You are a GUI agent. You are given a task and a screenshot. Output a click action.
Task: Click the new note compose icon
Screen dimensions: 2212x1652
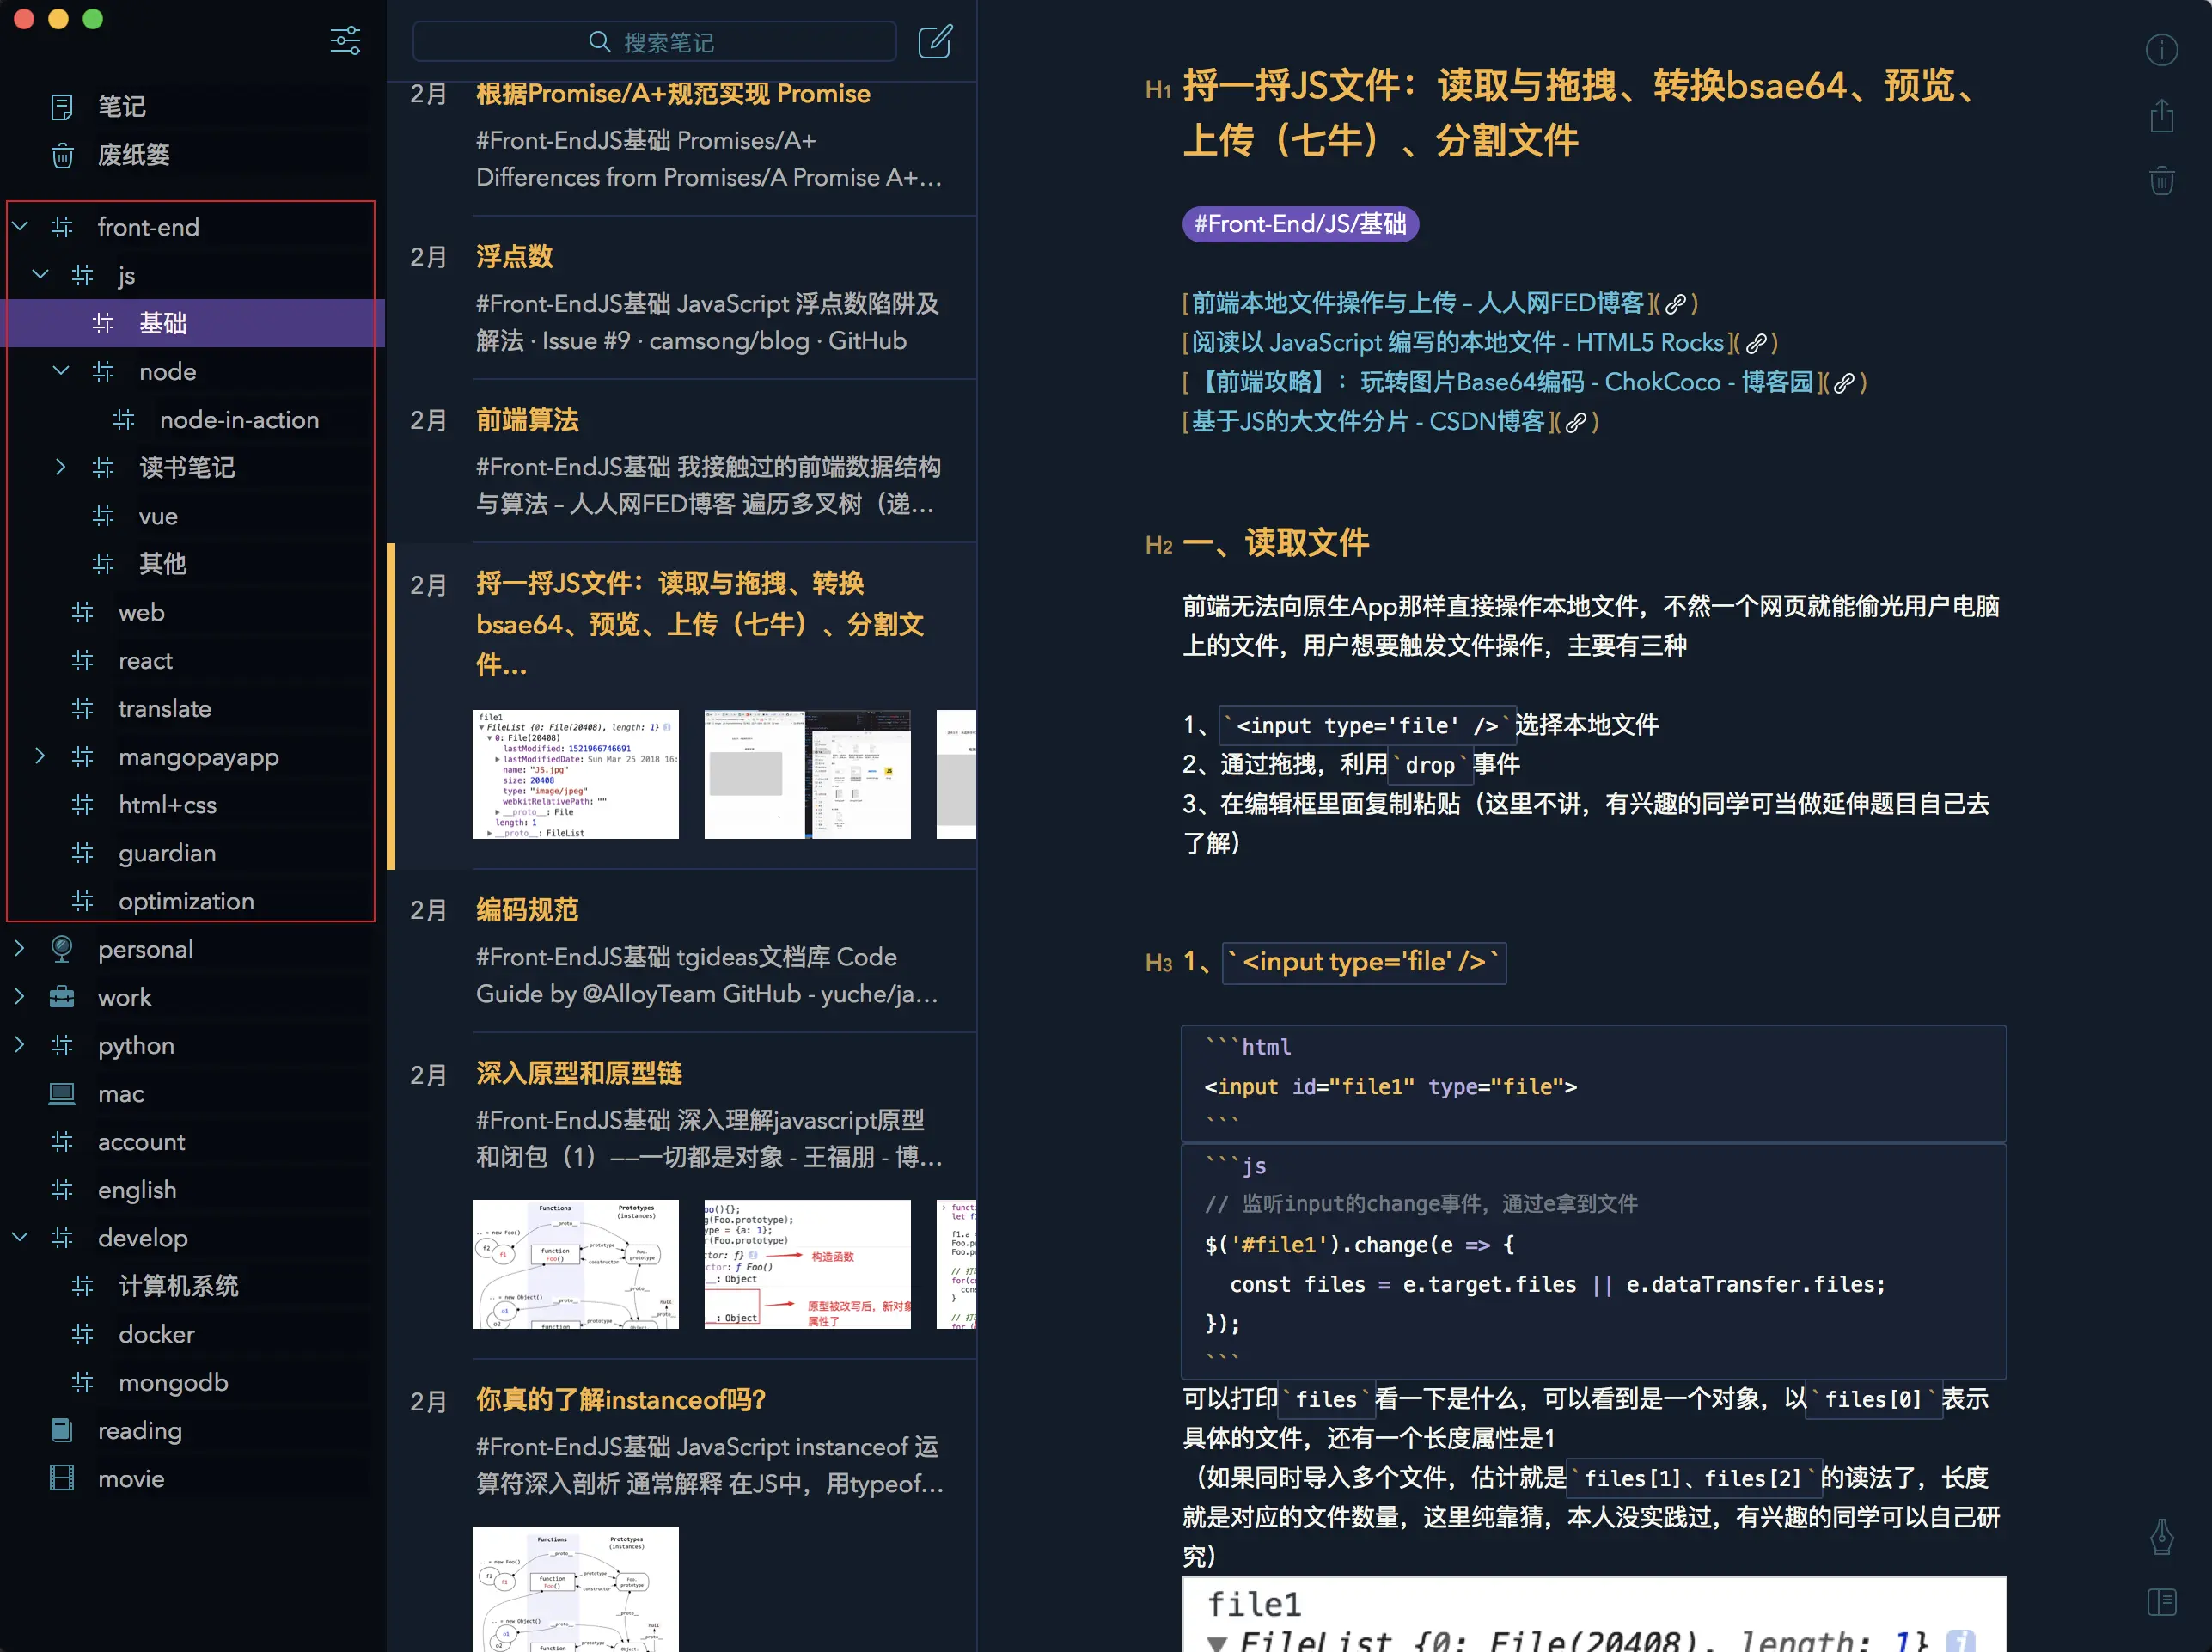tap(935, 42)
